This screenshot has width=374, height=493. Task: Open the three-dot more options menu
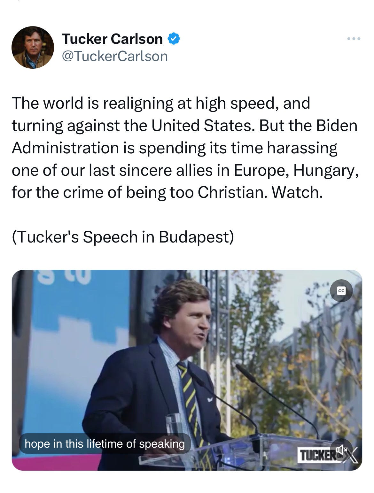click(x=354, y=39)
